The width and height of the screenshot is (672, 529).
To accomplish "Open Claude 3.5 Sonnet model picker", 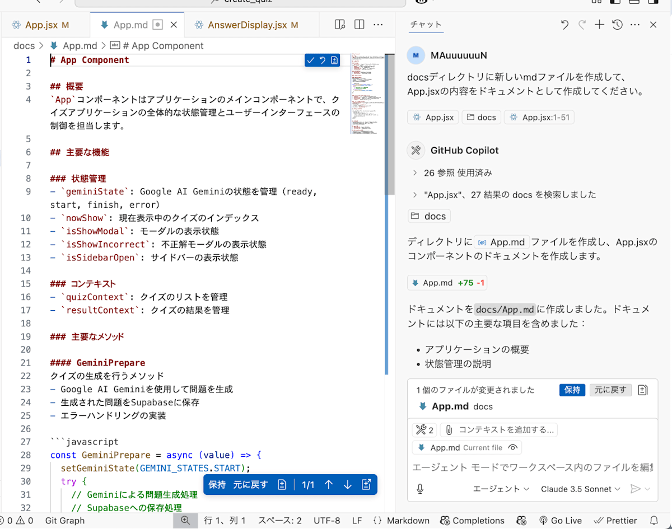I will point(581,489).
